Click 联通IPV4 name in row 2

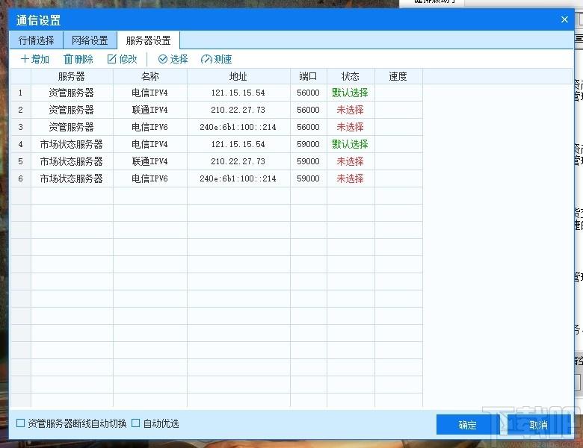[149, 110]
